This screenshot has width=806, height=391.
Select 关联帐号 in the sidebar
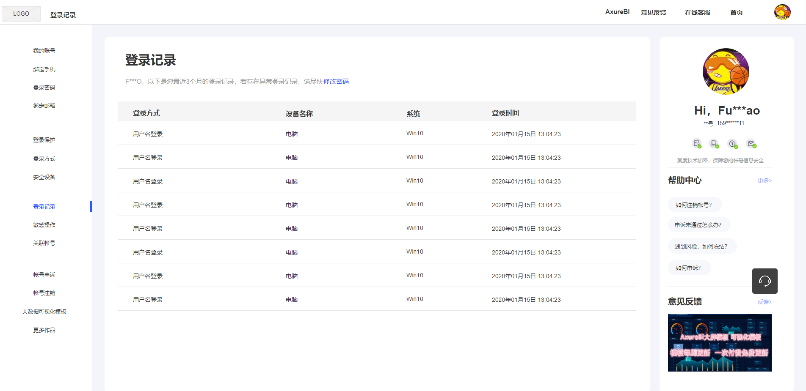44,243
